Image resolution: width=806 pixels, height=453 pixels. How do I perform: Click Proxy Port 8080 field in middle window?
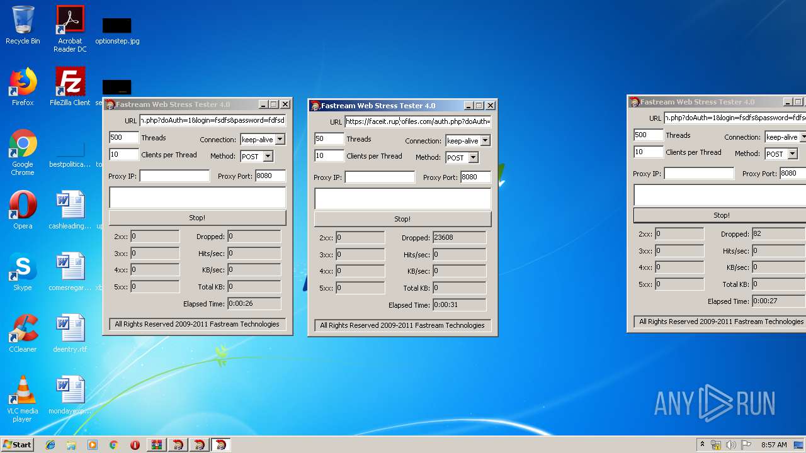[475, 177]
